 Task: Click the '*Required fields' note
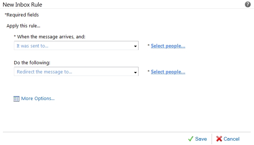[22, 15]
